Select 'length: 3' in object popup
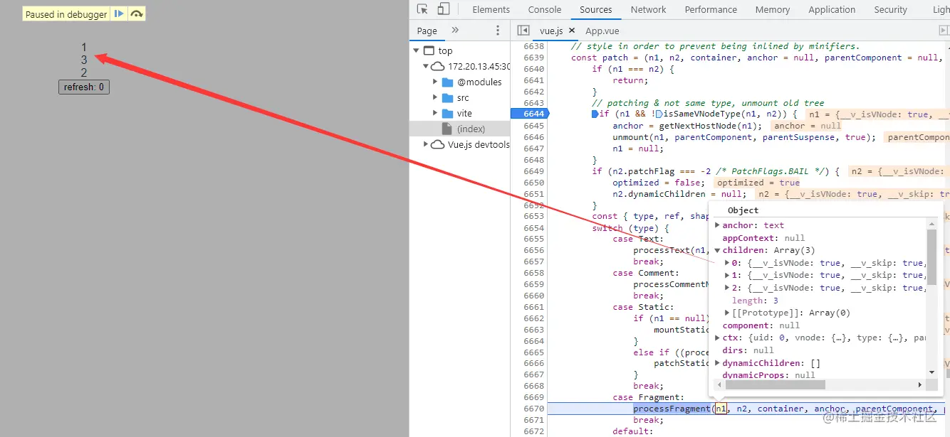The height and width of the screenshot is (437, 950). point(755,301)
